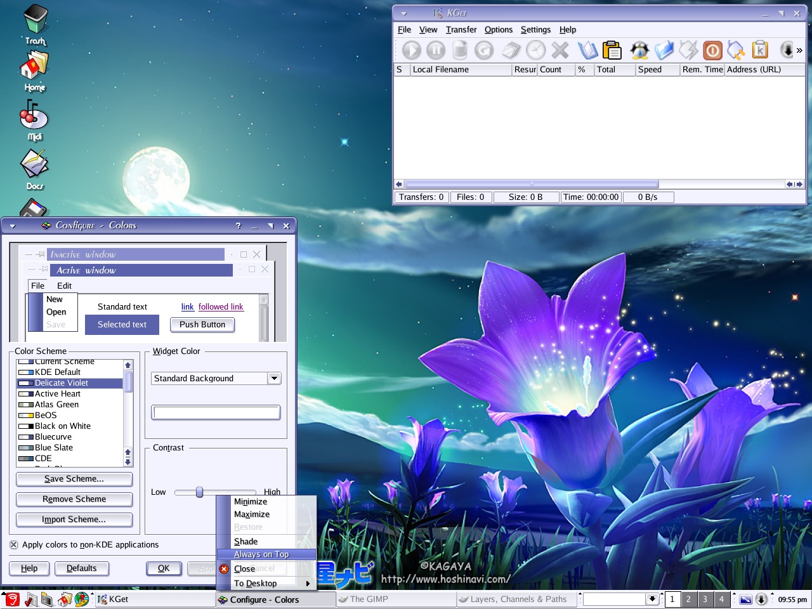Click the Remove Scheme button
812x609 pixels.
point(74,499)
